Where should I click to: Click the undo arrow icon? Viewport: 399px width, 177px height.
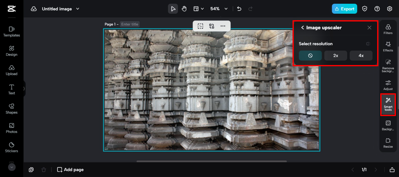coord(239,9)
